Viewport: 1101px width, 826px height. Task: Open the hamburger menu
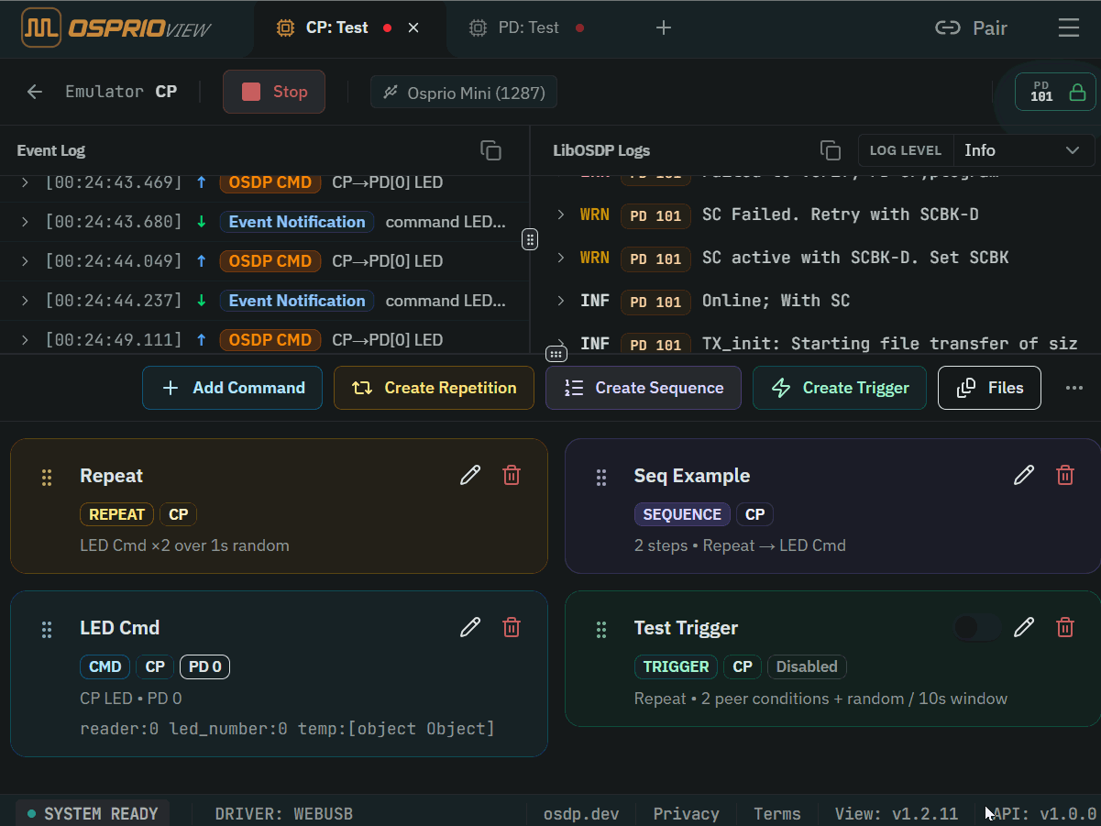(1068, 28)
